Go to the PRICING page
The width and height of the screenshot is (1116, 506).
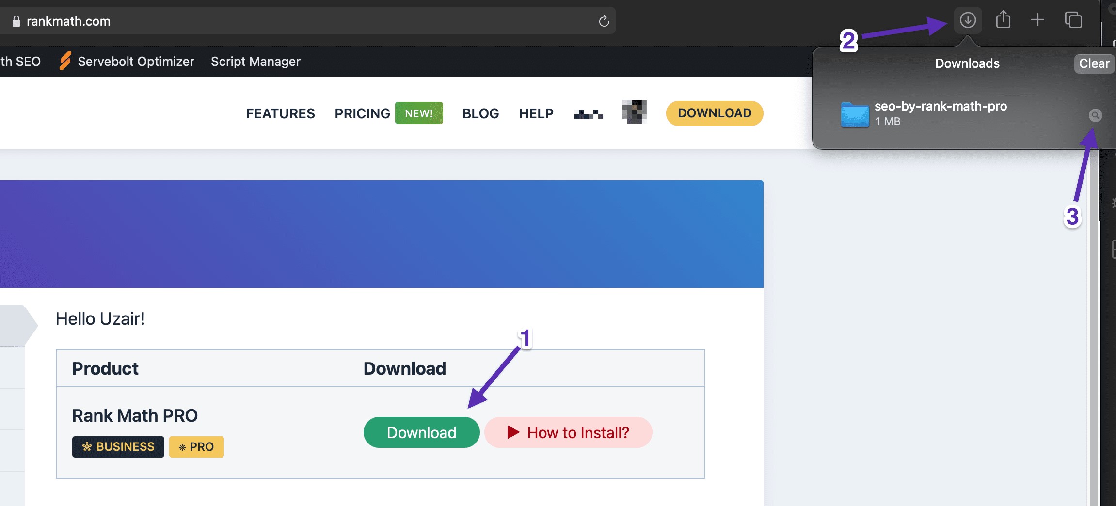point(362,113)
